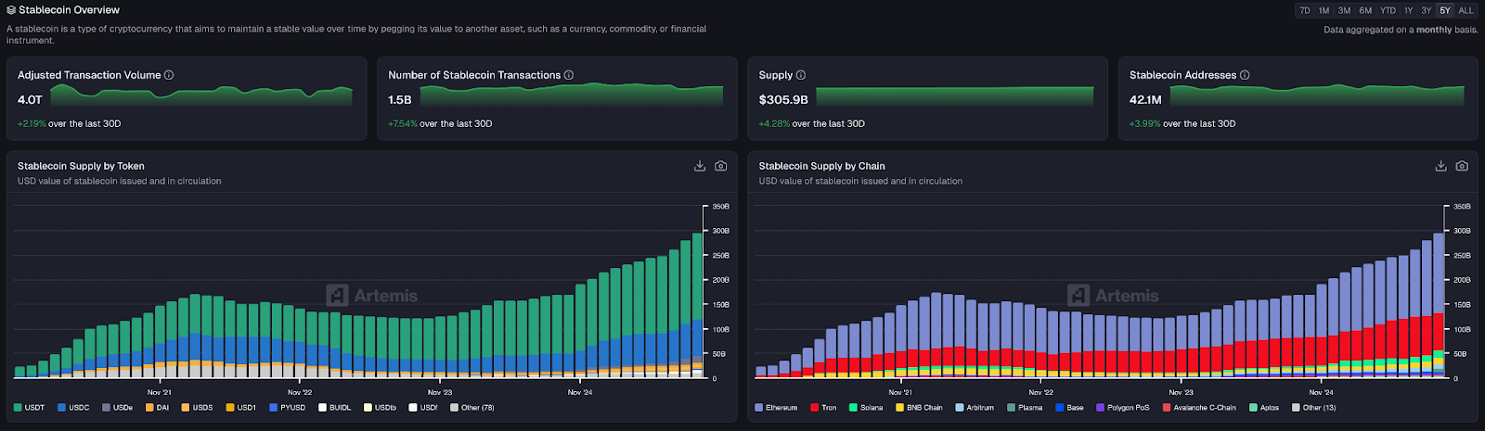
Task: Select the 3Y time range
Action: pos(1427,10)
